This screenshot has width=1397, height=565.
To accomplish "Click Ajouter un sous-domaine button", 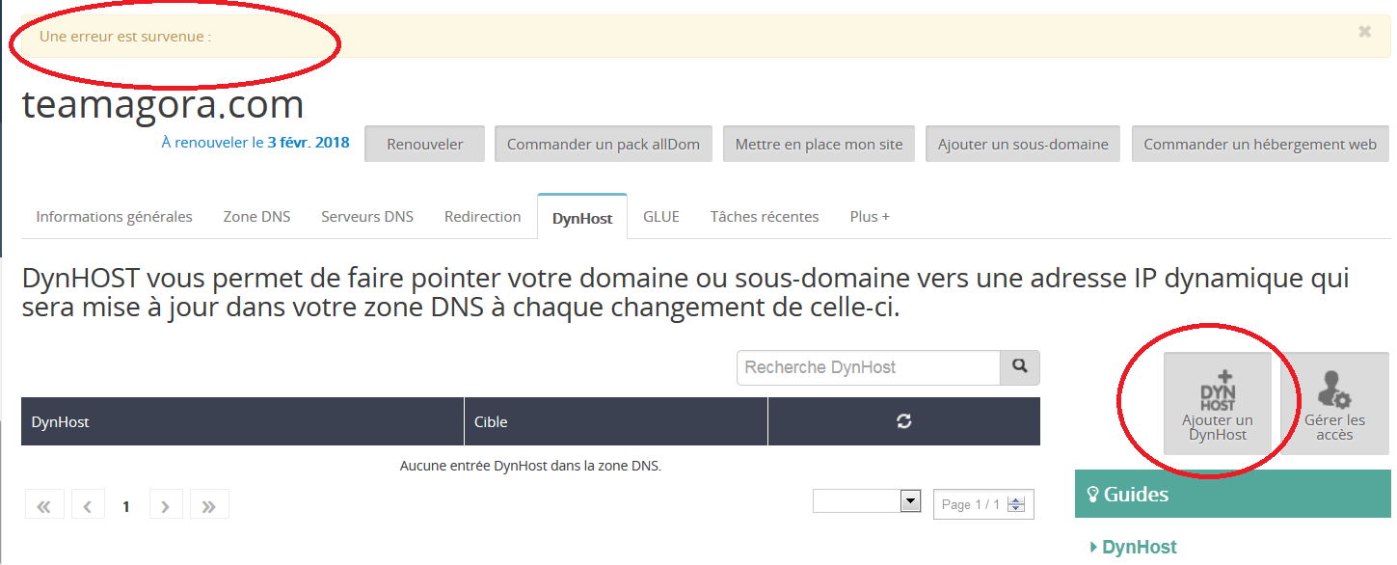I will point(1023,144).
